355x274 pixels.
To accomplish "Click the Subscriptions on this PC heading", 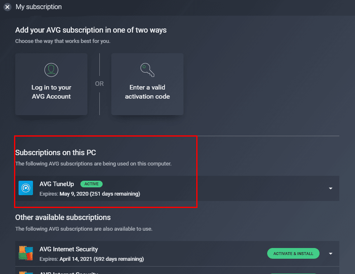I will tap(56, 153).
